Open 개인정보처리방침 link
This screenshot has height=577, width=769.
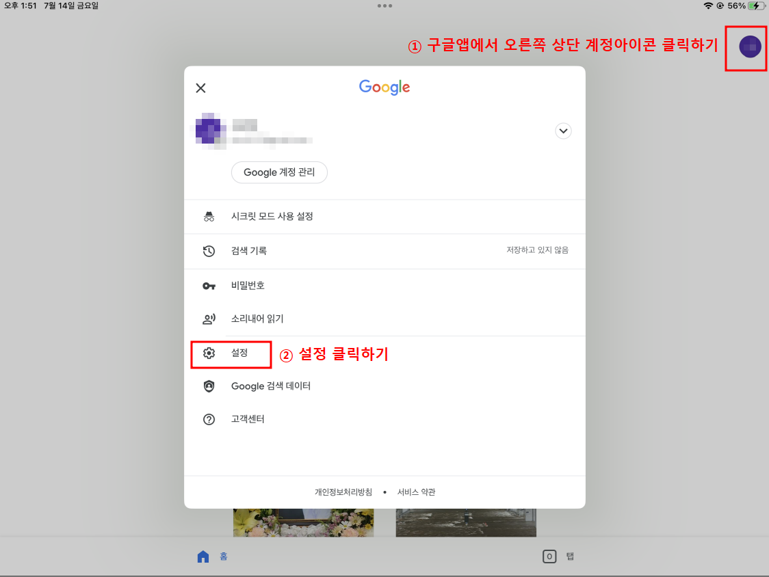(x=343, y=492)
